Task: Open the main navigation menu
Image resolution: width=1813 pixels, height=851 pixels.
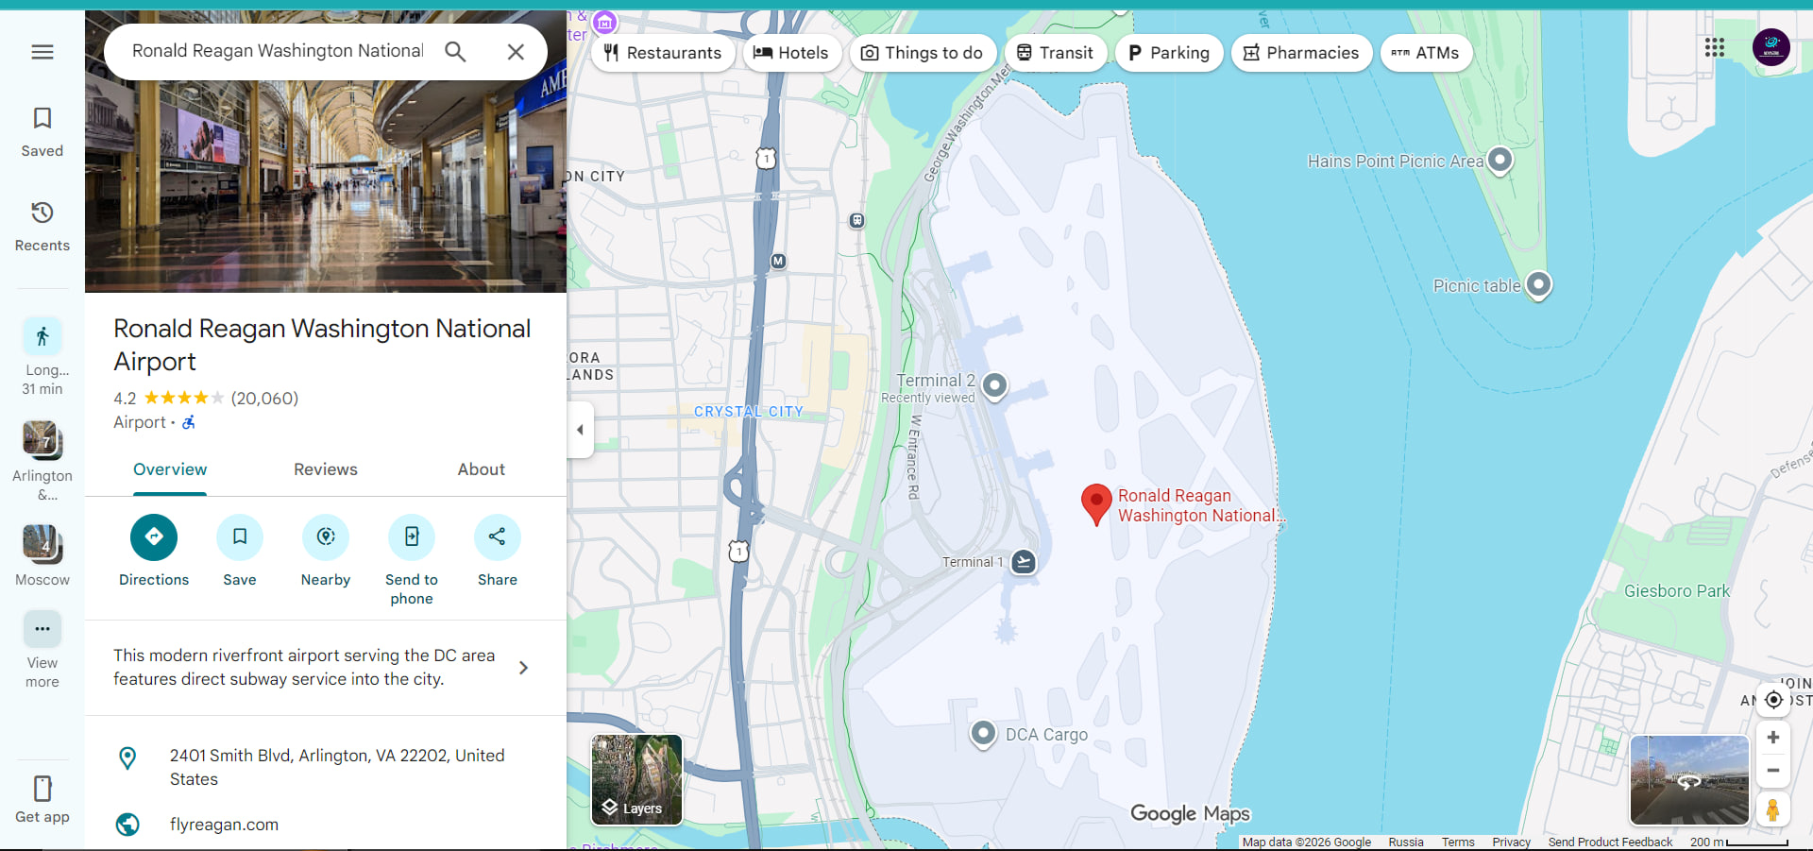Action: point(42,52)
